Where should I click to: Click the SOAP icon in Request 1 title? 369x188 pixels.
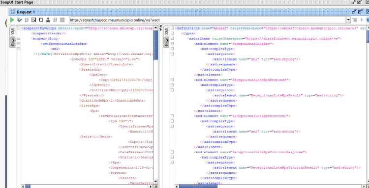click(13, 12)
